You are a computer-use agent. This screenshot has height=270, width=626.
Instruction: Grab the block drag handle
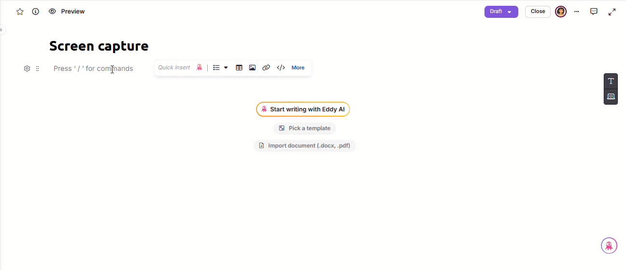click(38, 68)
